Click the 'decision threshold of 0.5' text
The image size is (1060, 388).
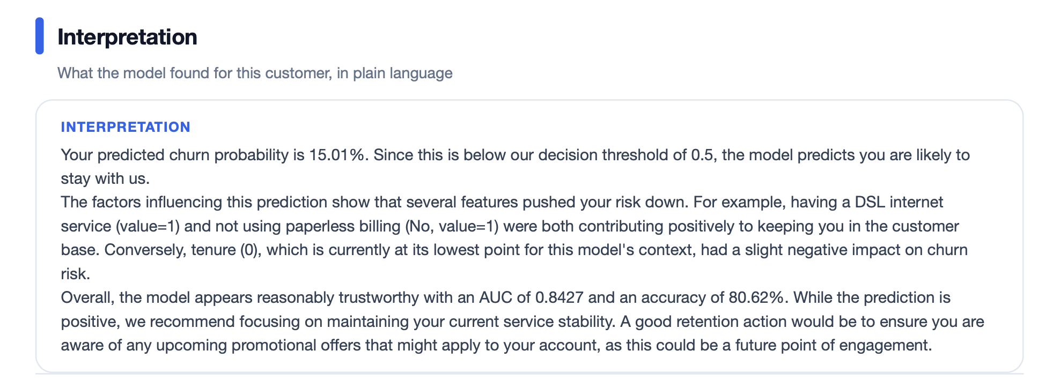pos(626,155)
